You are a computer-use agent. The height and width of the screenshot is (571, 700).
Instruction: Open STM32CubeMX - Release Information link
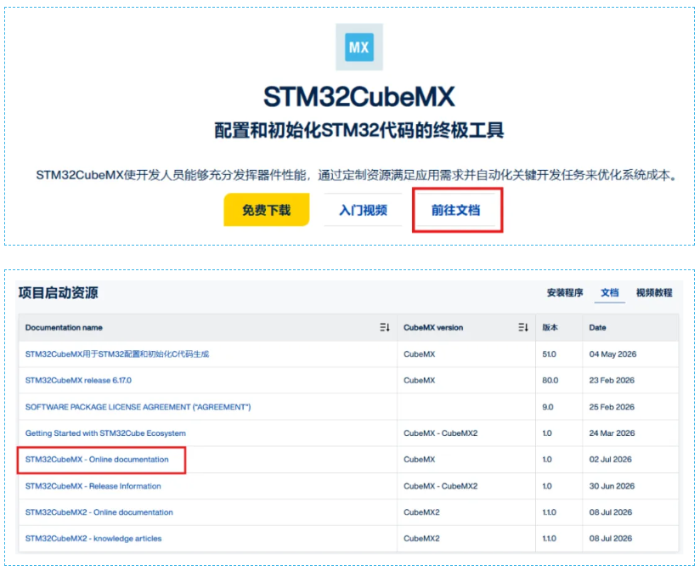(x=93, y=486)
